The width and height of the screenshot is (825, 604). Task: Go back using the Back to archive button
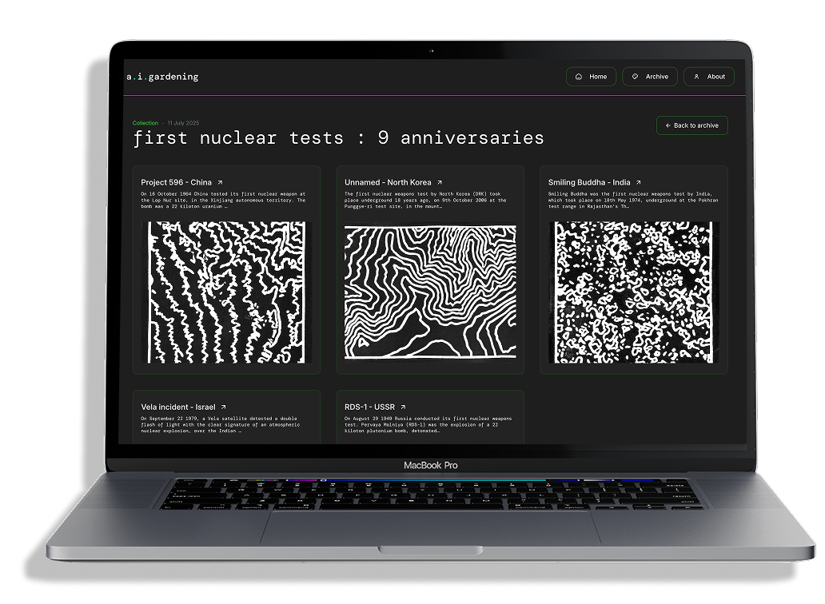click(x=691, y=125)
